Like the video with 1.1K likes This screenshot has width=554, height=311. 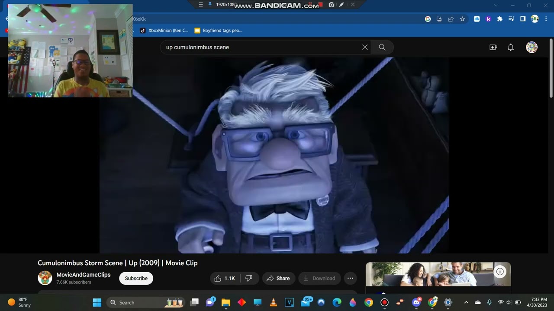pos(225,278)
